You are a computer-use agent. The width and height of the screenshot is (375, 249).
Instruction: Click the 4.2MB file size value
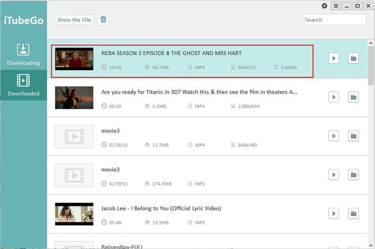point(159,106)
